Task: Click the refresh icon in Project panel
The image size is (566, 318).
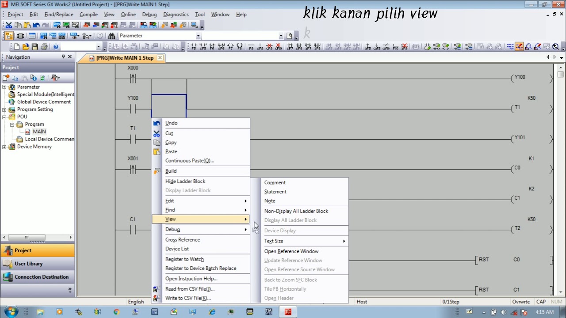Action: pos(42,78)
